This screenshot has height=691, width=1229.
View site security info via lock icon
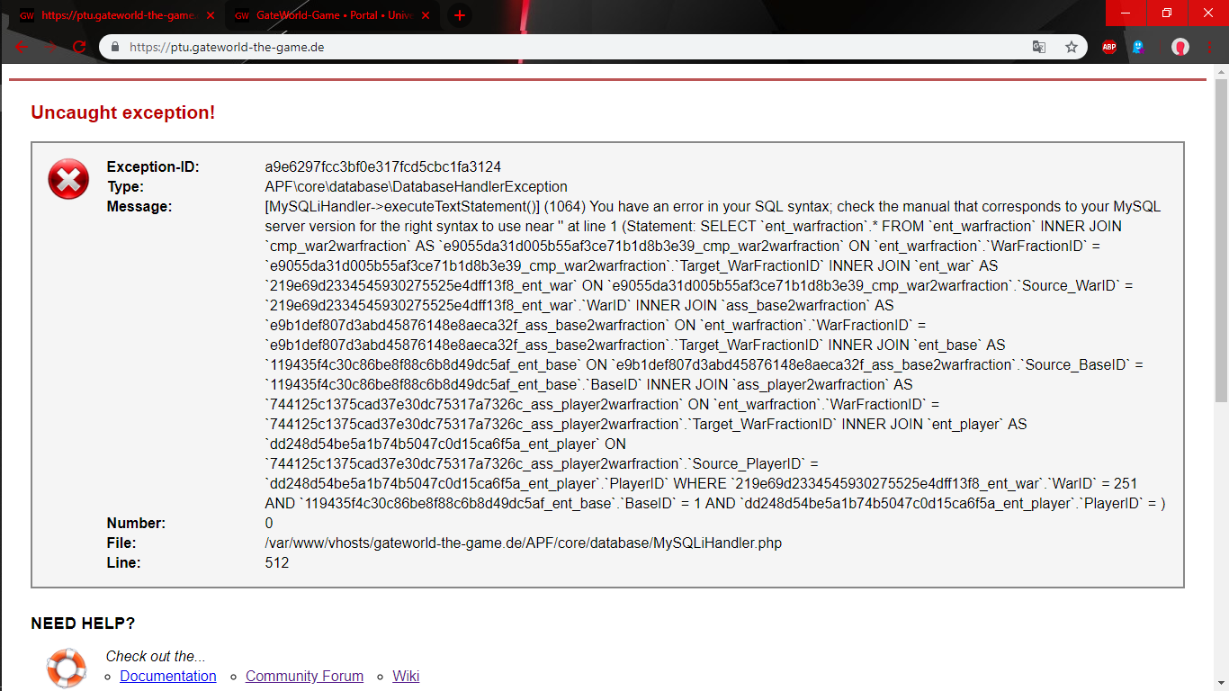pyautogui.click(x=115, y=48)
